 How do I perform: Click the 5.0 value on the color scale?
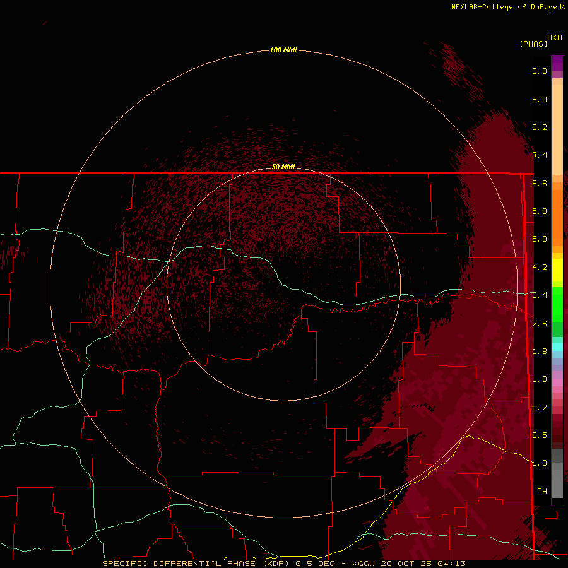[x=540, y=239]
